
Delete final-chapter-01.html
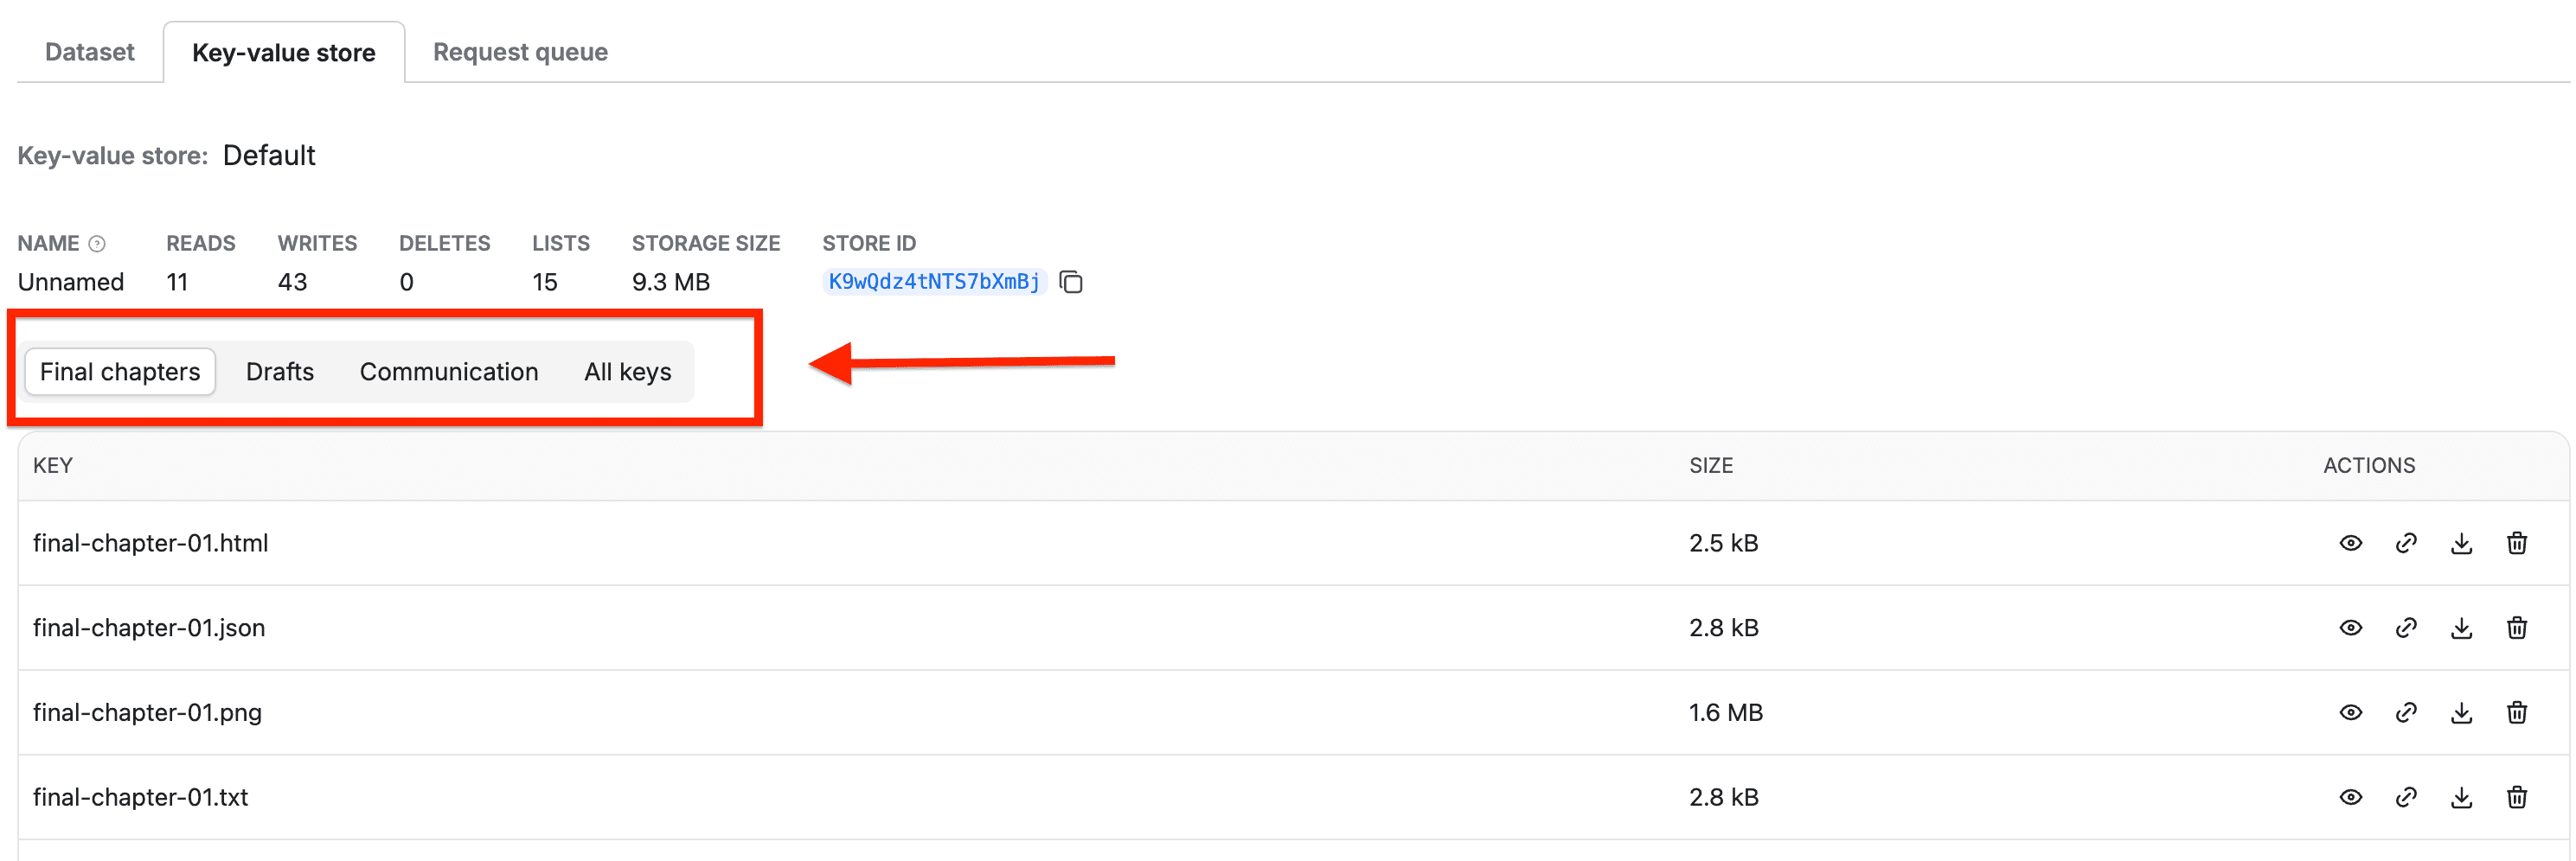(2517, 544)
